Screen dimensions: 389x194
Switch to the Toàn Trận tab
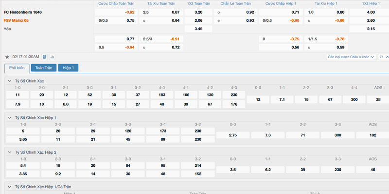[x=44, y=68]
